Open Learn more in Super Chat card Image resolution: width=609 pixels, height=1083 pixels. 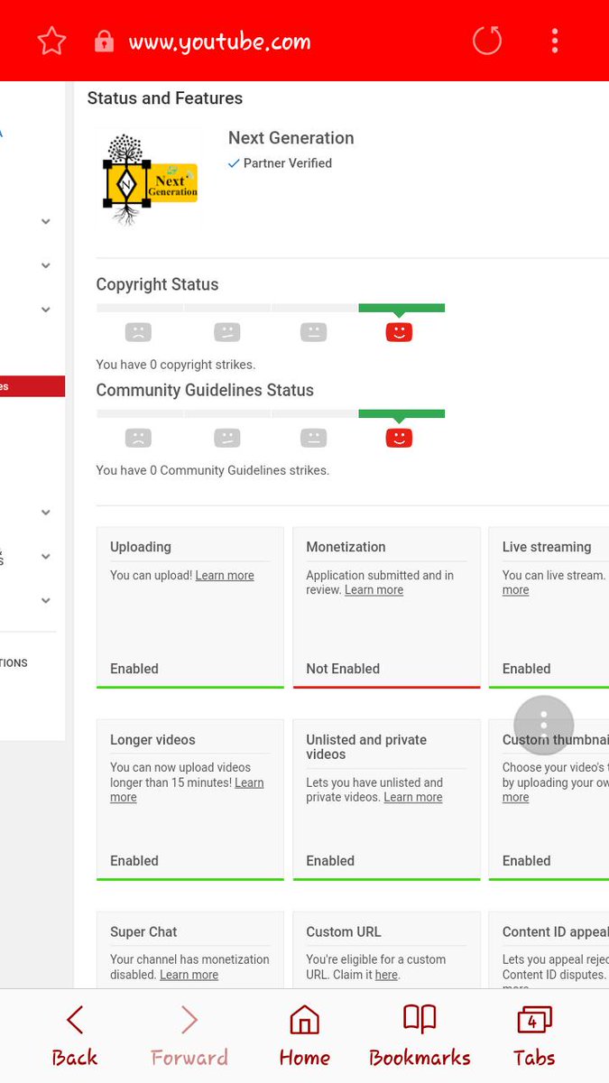pos(189,975)
